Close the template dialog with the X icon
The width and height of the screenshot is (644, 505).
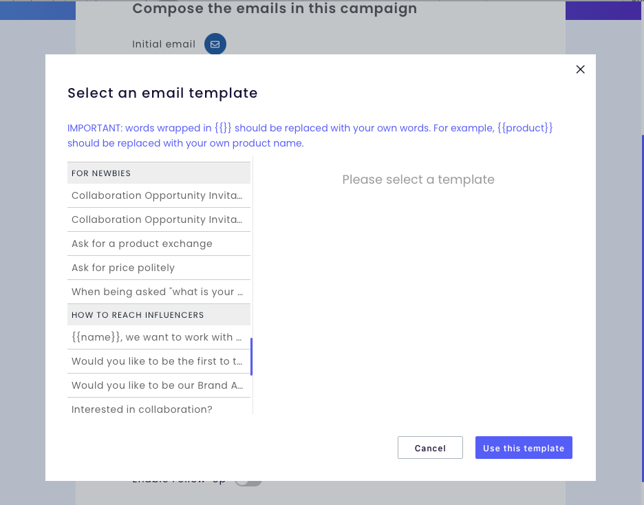tap(580, 69)
